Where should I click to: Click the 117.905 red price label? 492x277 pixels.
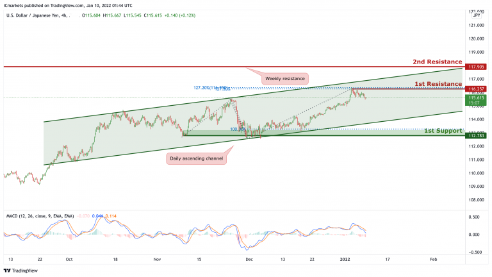coord(476,67)
